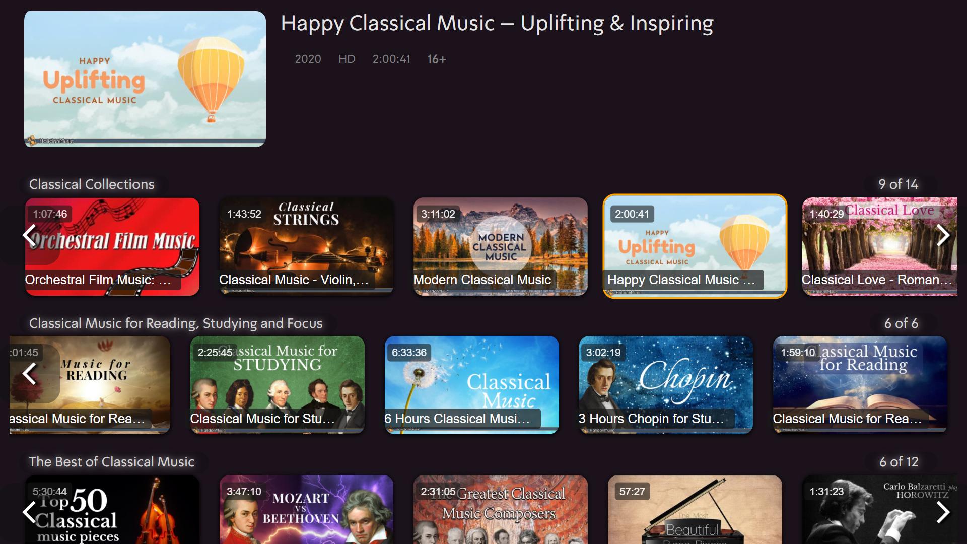
Task: Click left arrow in Best of Classical Music row
Action: click(x=30, y=512)
